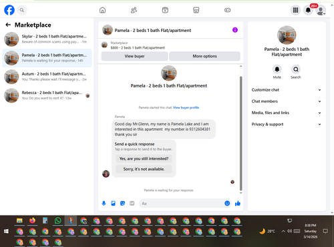Send 'Sorry, it's not available.' quick response
Viewport: 334px width, 247px height.
[x=144, y=169]
